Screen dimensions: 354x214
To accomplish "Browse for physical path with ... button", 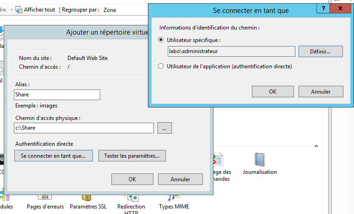I will tap(165, 128).
